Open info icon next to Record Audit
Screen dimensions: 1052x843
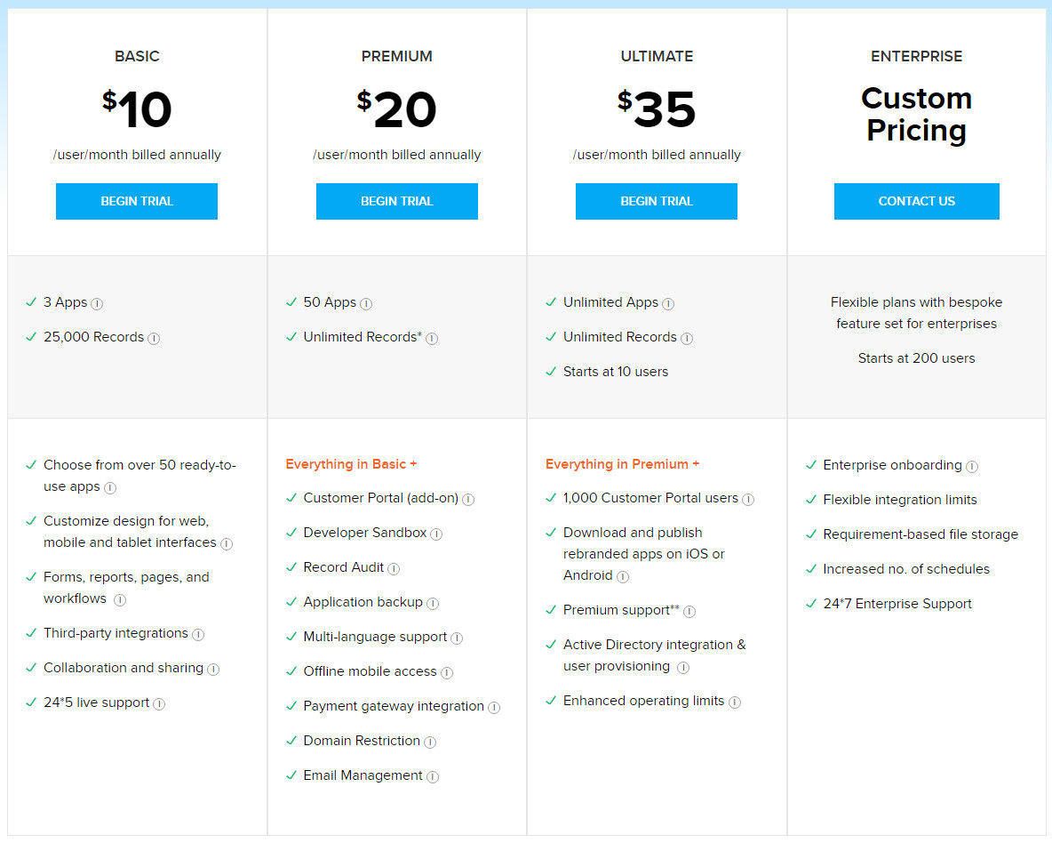(x=393, y=569)
